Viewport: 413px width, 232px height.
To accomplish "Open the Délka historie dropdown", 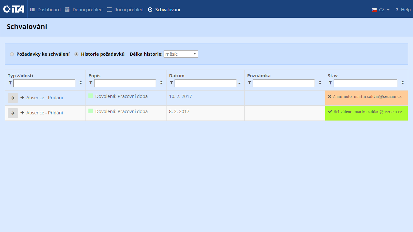I will pos(181,54).
